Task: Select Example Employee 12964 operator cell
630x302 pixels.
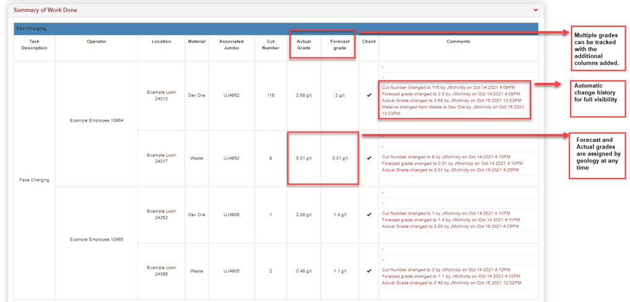Action: point(97,120)
